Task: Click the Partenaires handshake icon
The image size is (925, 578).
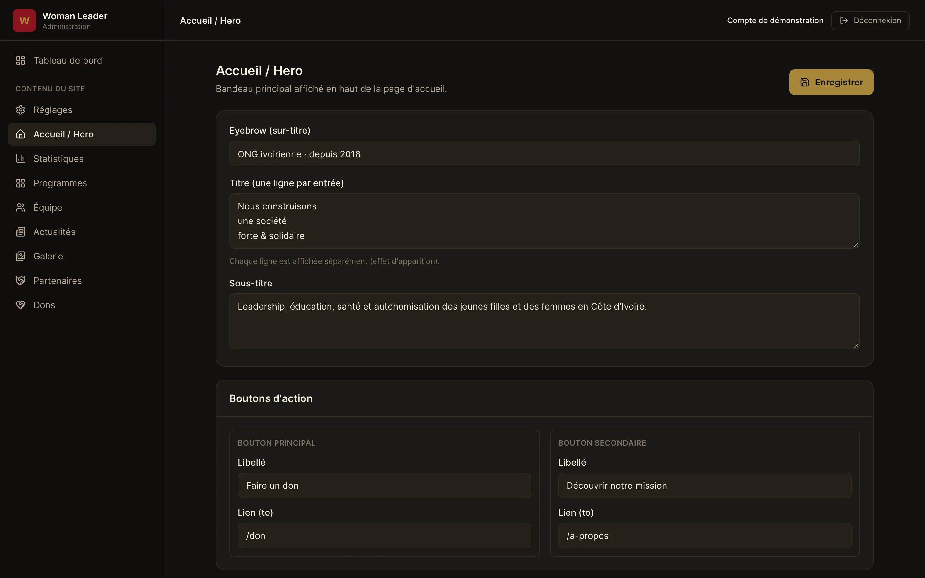Action: coord(21,281)
